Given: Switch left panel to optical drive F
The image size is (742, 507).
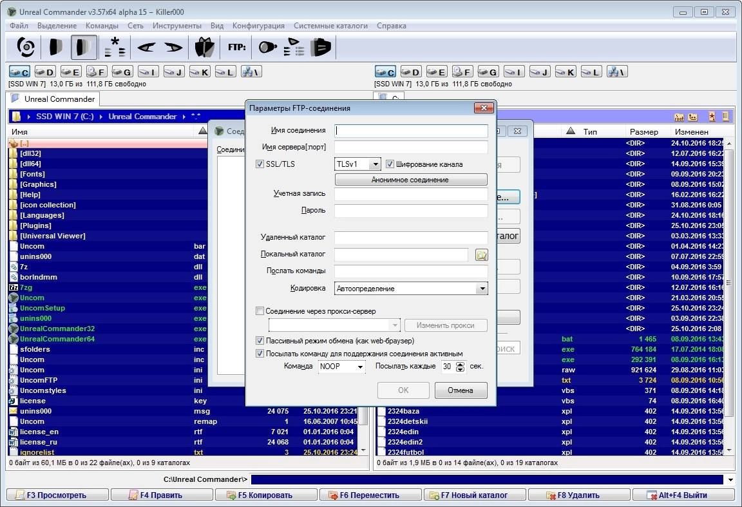Looking at the screenshot, I should (96, 72).
